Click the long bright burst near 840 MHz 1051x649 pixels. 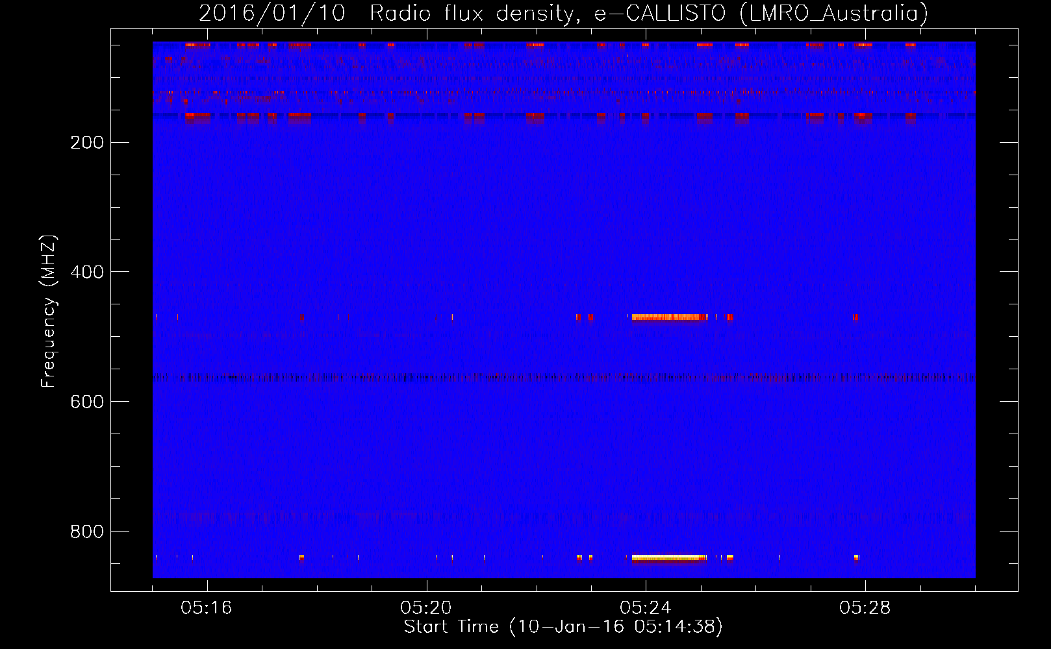point(669,557)
